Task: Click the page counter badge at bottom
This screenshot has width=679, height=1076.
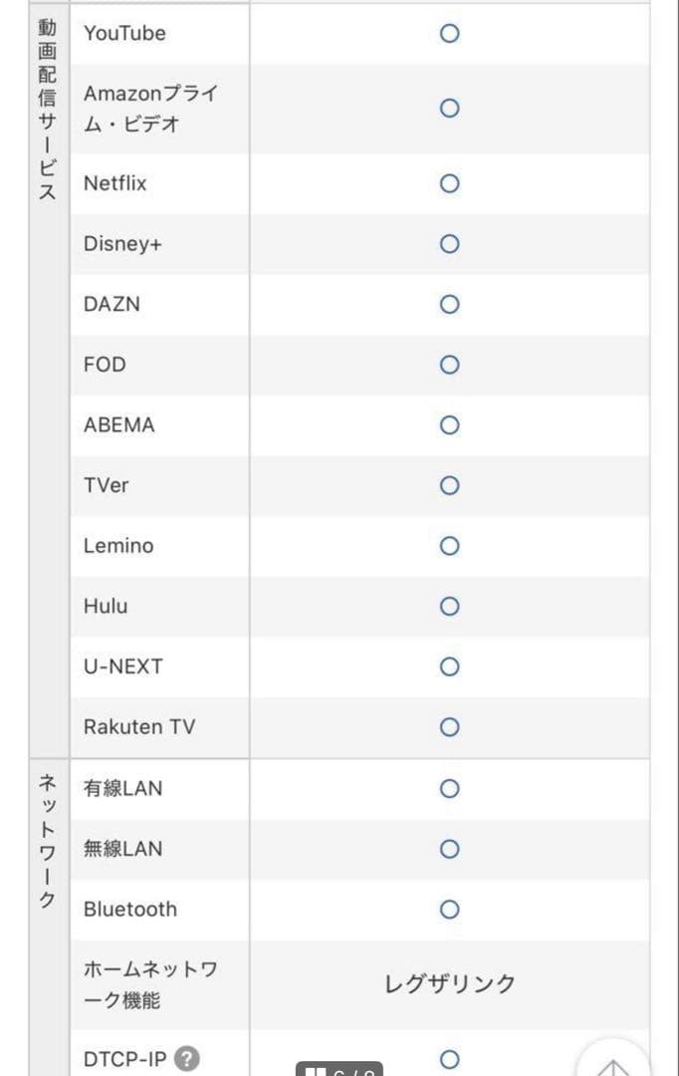Action: click(x=339, y=1070)
